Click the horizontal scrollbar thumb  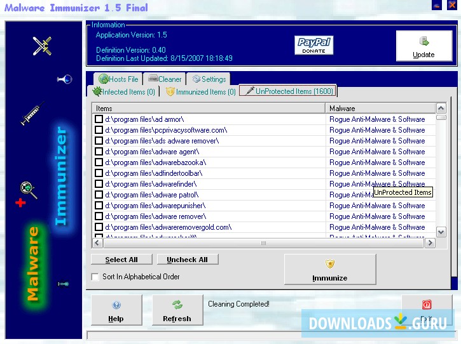pos(263,243)
